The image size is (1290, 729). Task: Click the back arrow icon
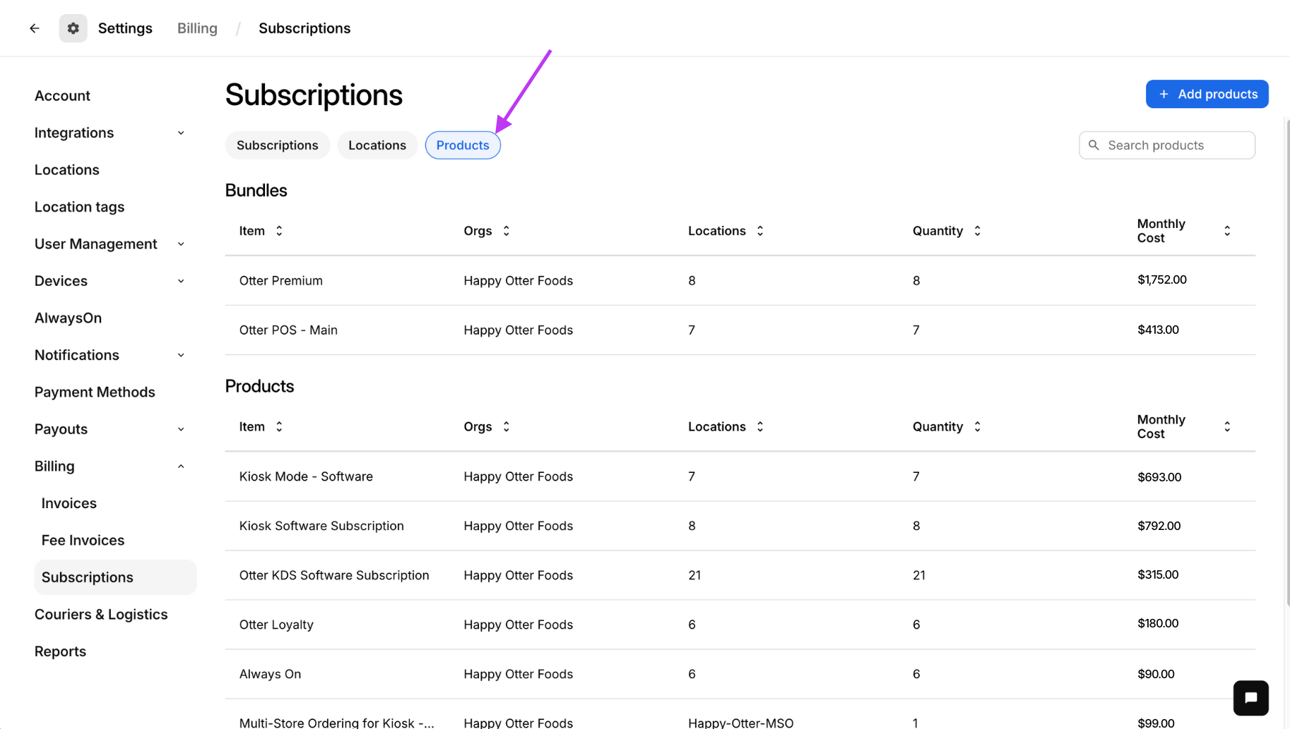(35, 28)
